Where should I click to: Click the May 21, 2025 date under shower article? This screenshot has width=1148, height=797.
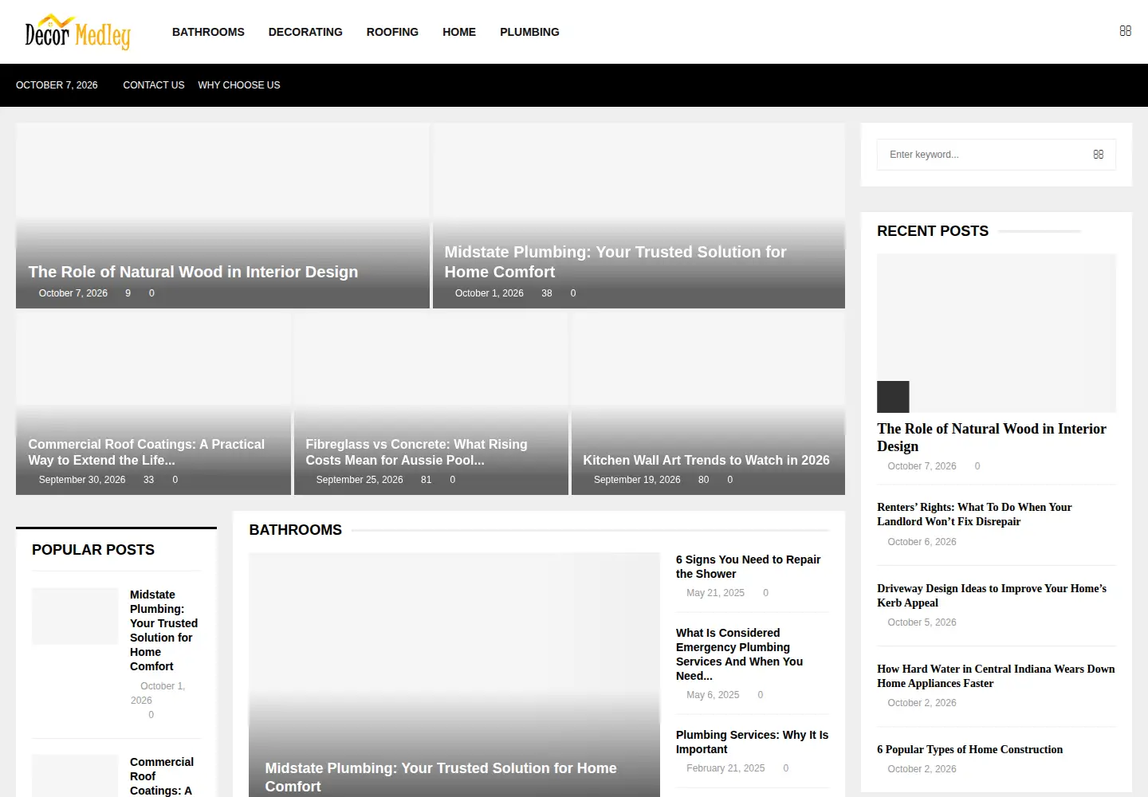point(715,593)
